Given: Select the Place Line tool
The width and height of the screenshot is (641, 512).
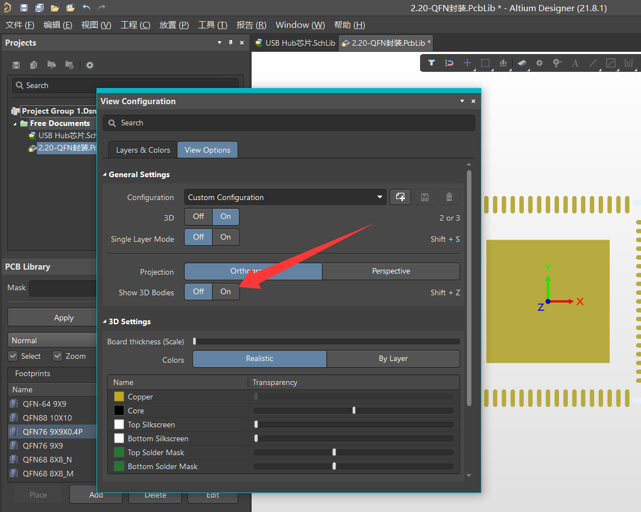Looking at the screenshot, I should click(593, 63).
